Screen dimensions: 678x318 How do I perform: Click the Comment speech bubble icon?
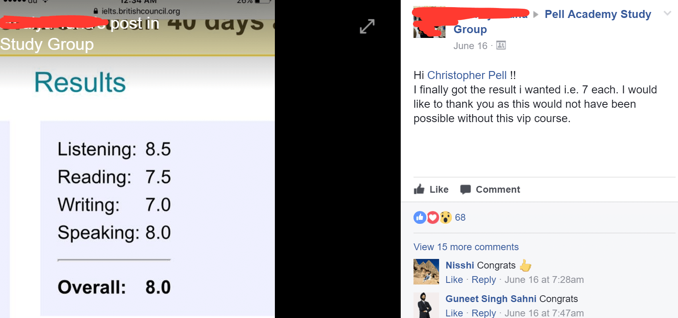click(465, 190)
